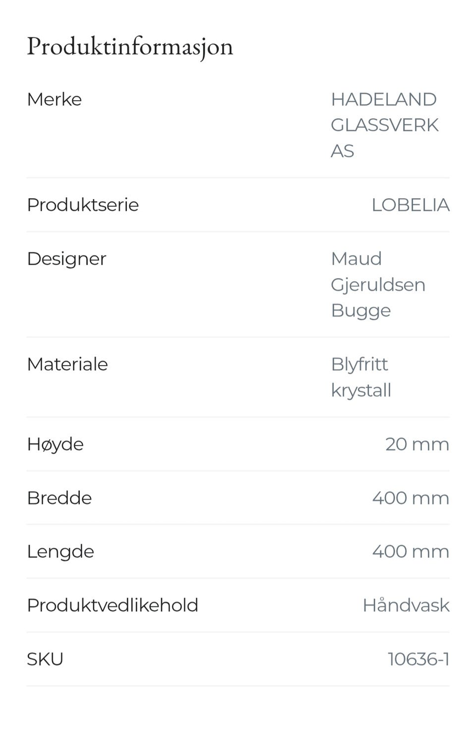
Task: Click the Bredde label
Action: 59,498
